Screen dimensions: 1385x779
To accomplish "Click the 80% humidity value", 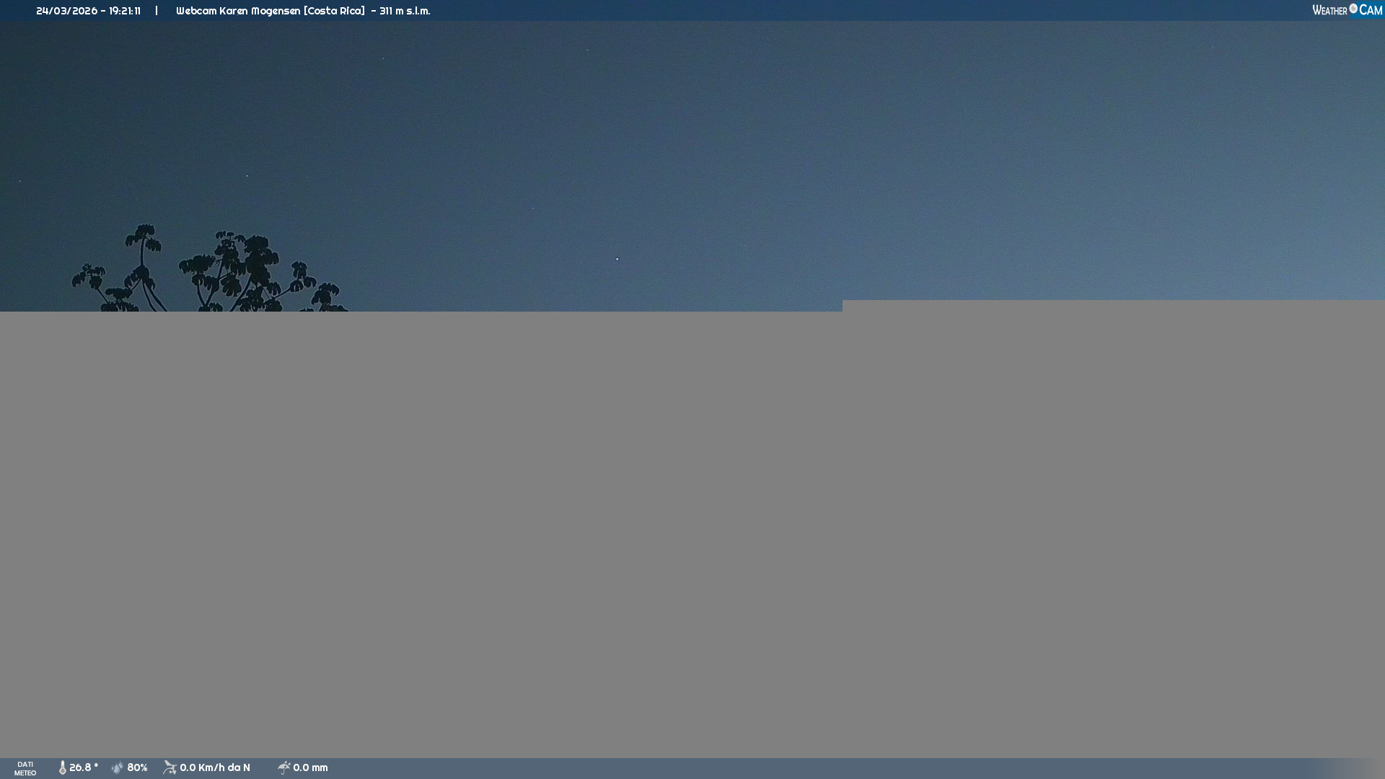I will click(x=137, y=767).
